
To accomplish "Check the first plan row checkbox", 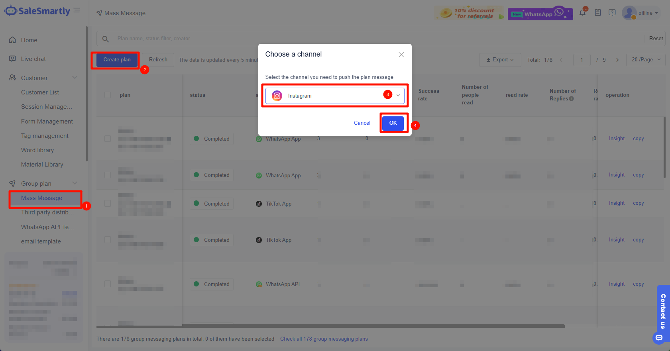I will point(108,139).
